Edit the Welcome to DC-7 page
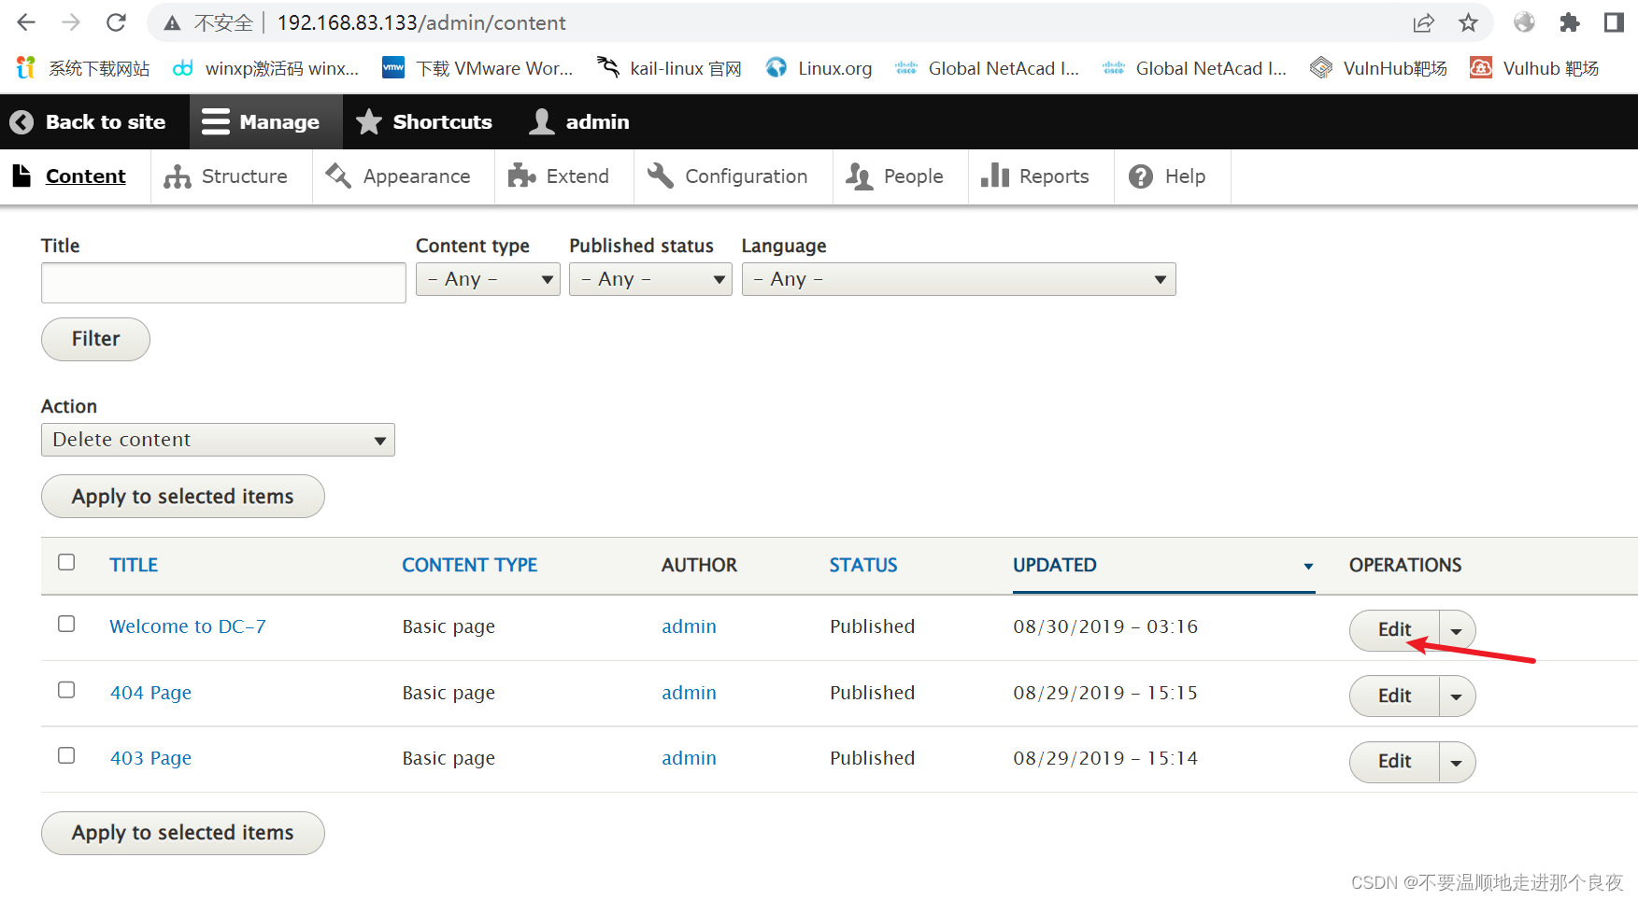This screenshot has width=1638, height=900. click(1394, 630)
